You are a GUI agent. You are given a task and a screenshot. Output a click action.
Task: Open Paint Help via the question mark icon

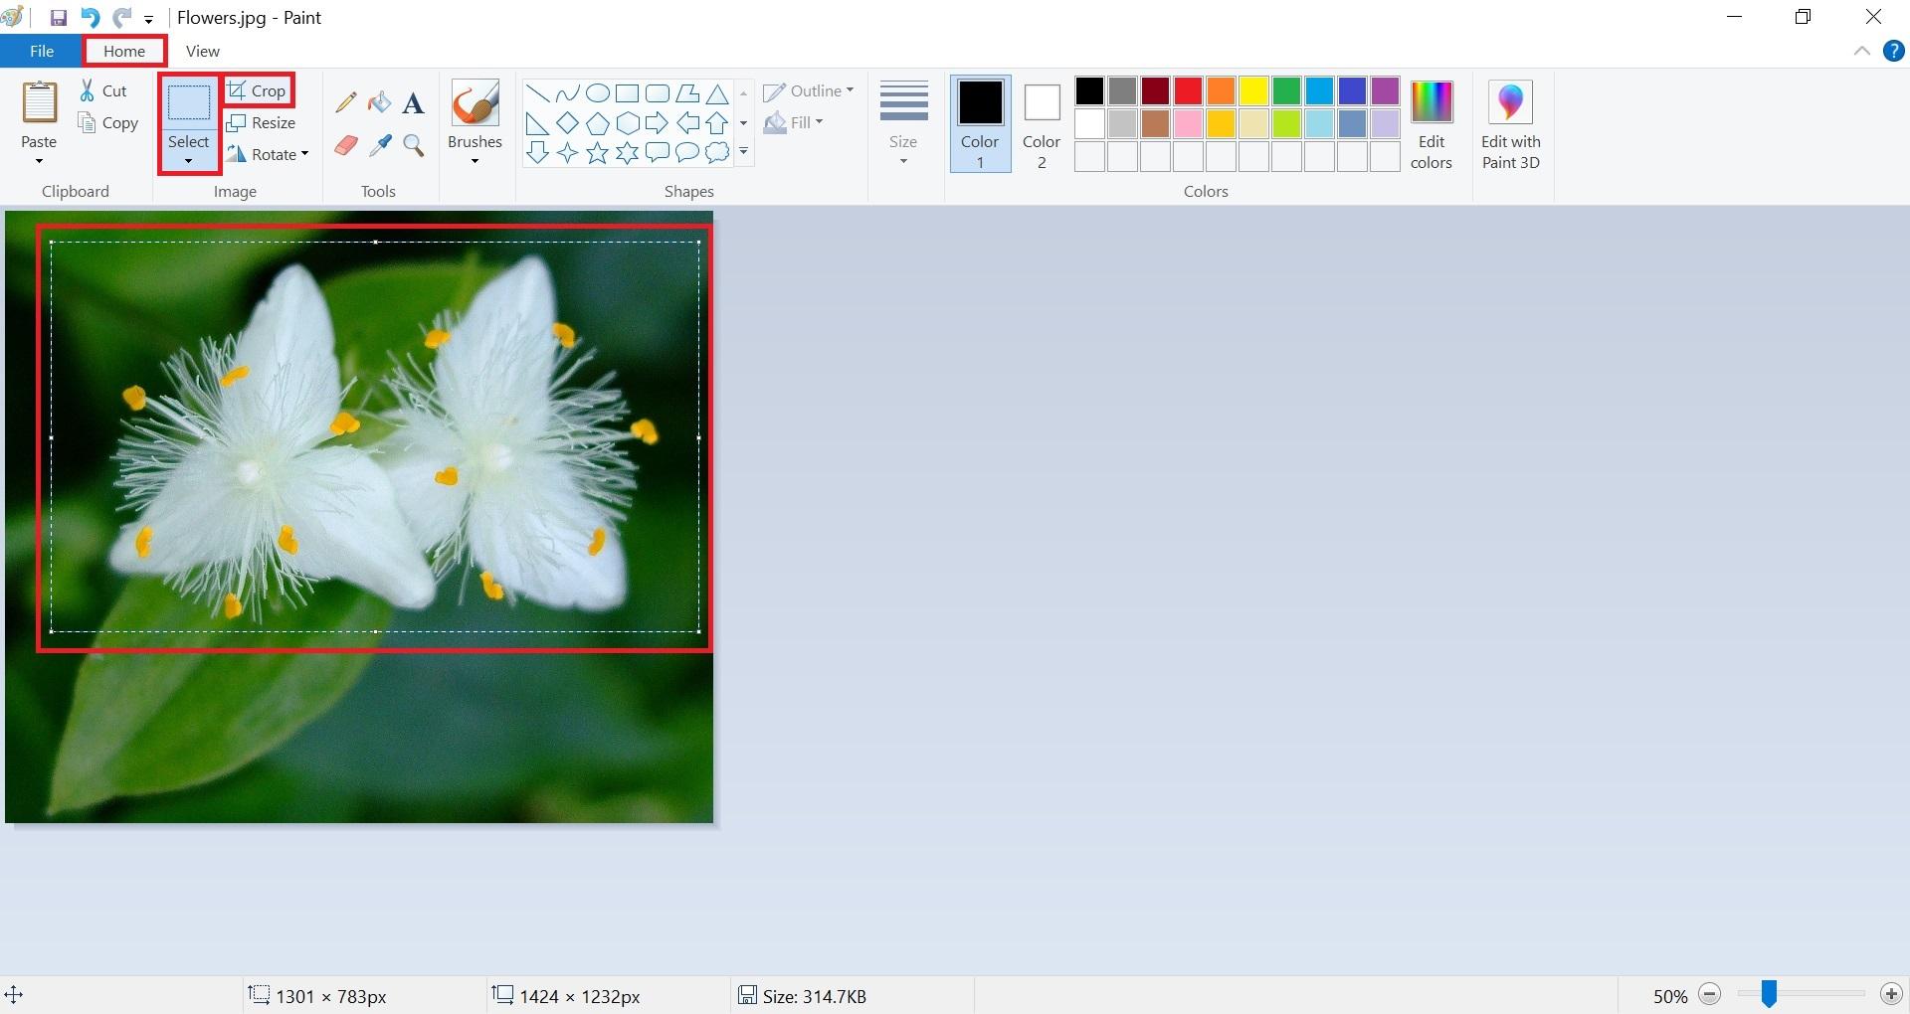[1893, 51]
